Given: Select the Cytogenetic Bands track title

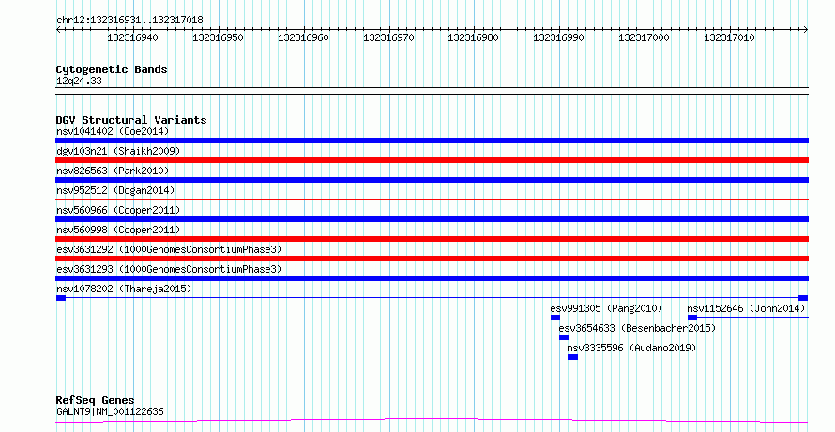Looking at the screenshot, I should click(112, 69).
